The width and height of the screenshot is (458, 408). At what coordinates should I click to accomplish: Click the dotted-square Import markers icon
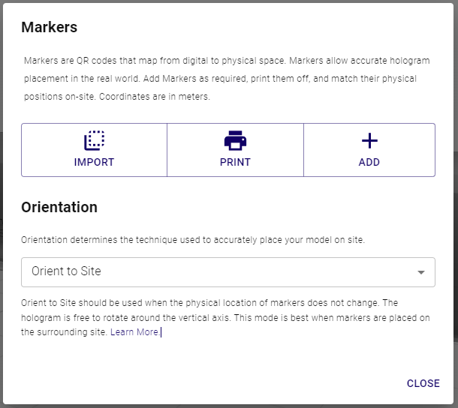tap(94, 141)
